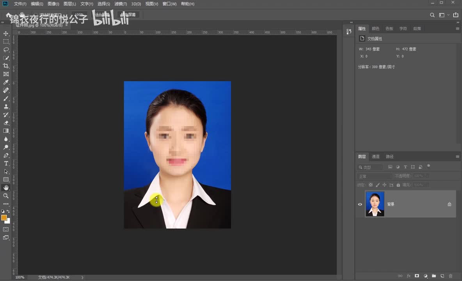Viewport: 462px width, 281px height.
Task: Open the blend mode dropdown 正常
Action: pyautogui.click(x=375, y=176)
